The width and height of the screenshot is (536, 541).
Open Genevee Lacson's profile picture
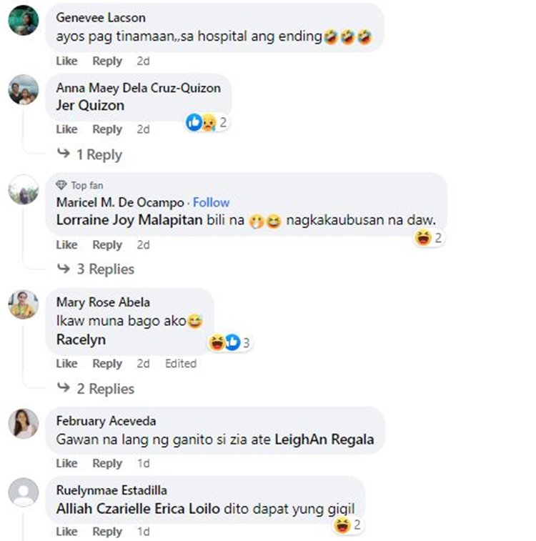(x=24, y=21)
